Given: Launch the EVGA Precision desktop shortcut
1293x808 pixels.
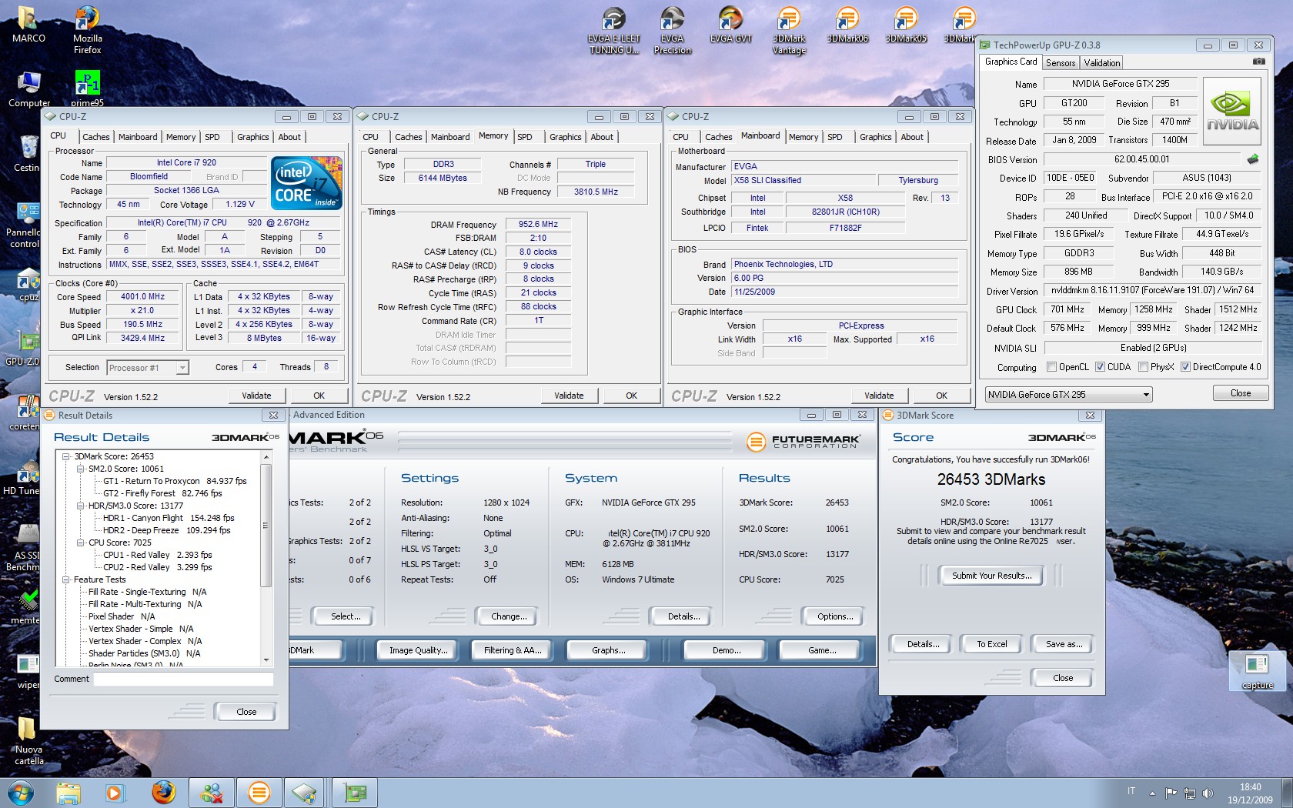Looking at the screenshot, I should 672,31.
